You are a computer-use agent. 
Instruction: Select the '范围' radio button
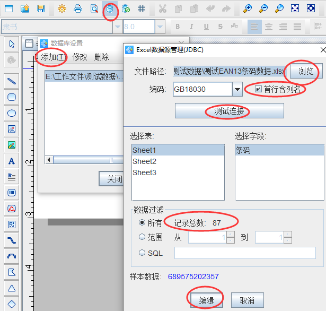pyautogui.click(x=142, y=237)
